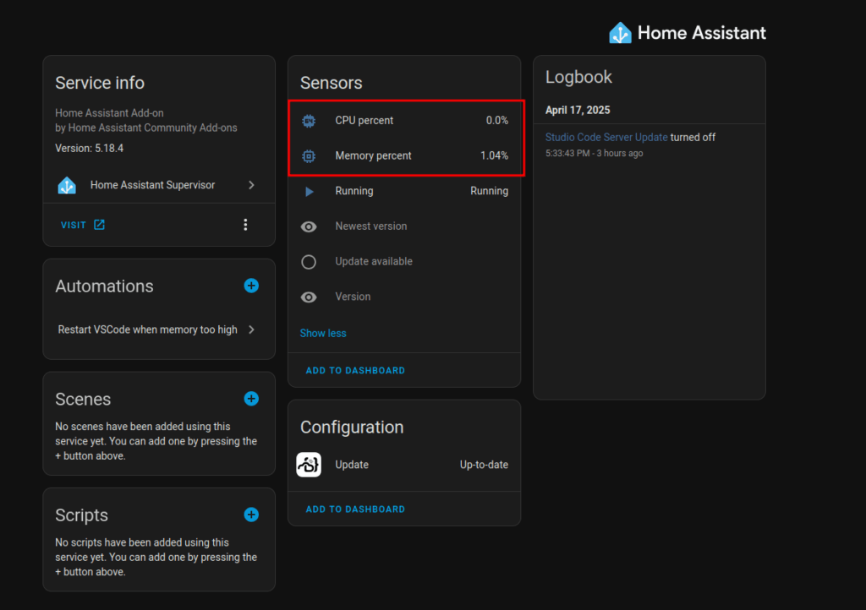Image resolution: width=866 pixels, height=610 pixels.
Task: Click the Running state value on right
Action: point(490,191)
